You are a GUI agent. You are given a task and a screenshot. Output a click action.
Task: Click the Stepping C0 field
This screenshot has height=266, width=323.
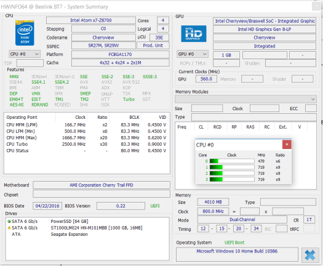point(103,29)
